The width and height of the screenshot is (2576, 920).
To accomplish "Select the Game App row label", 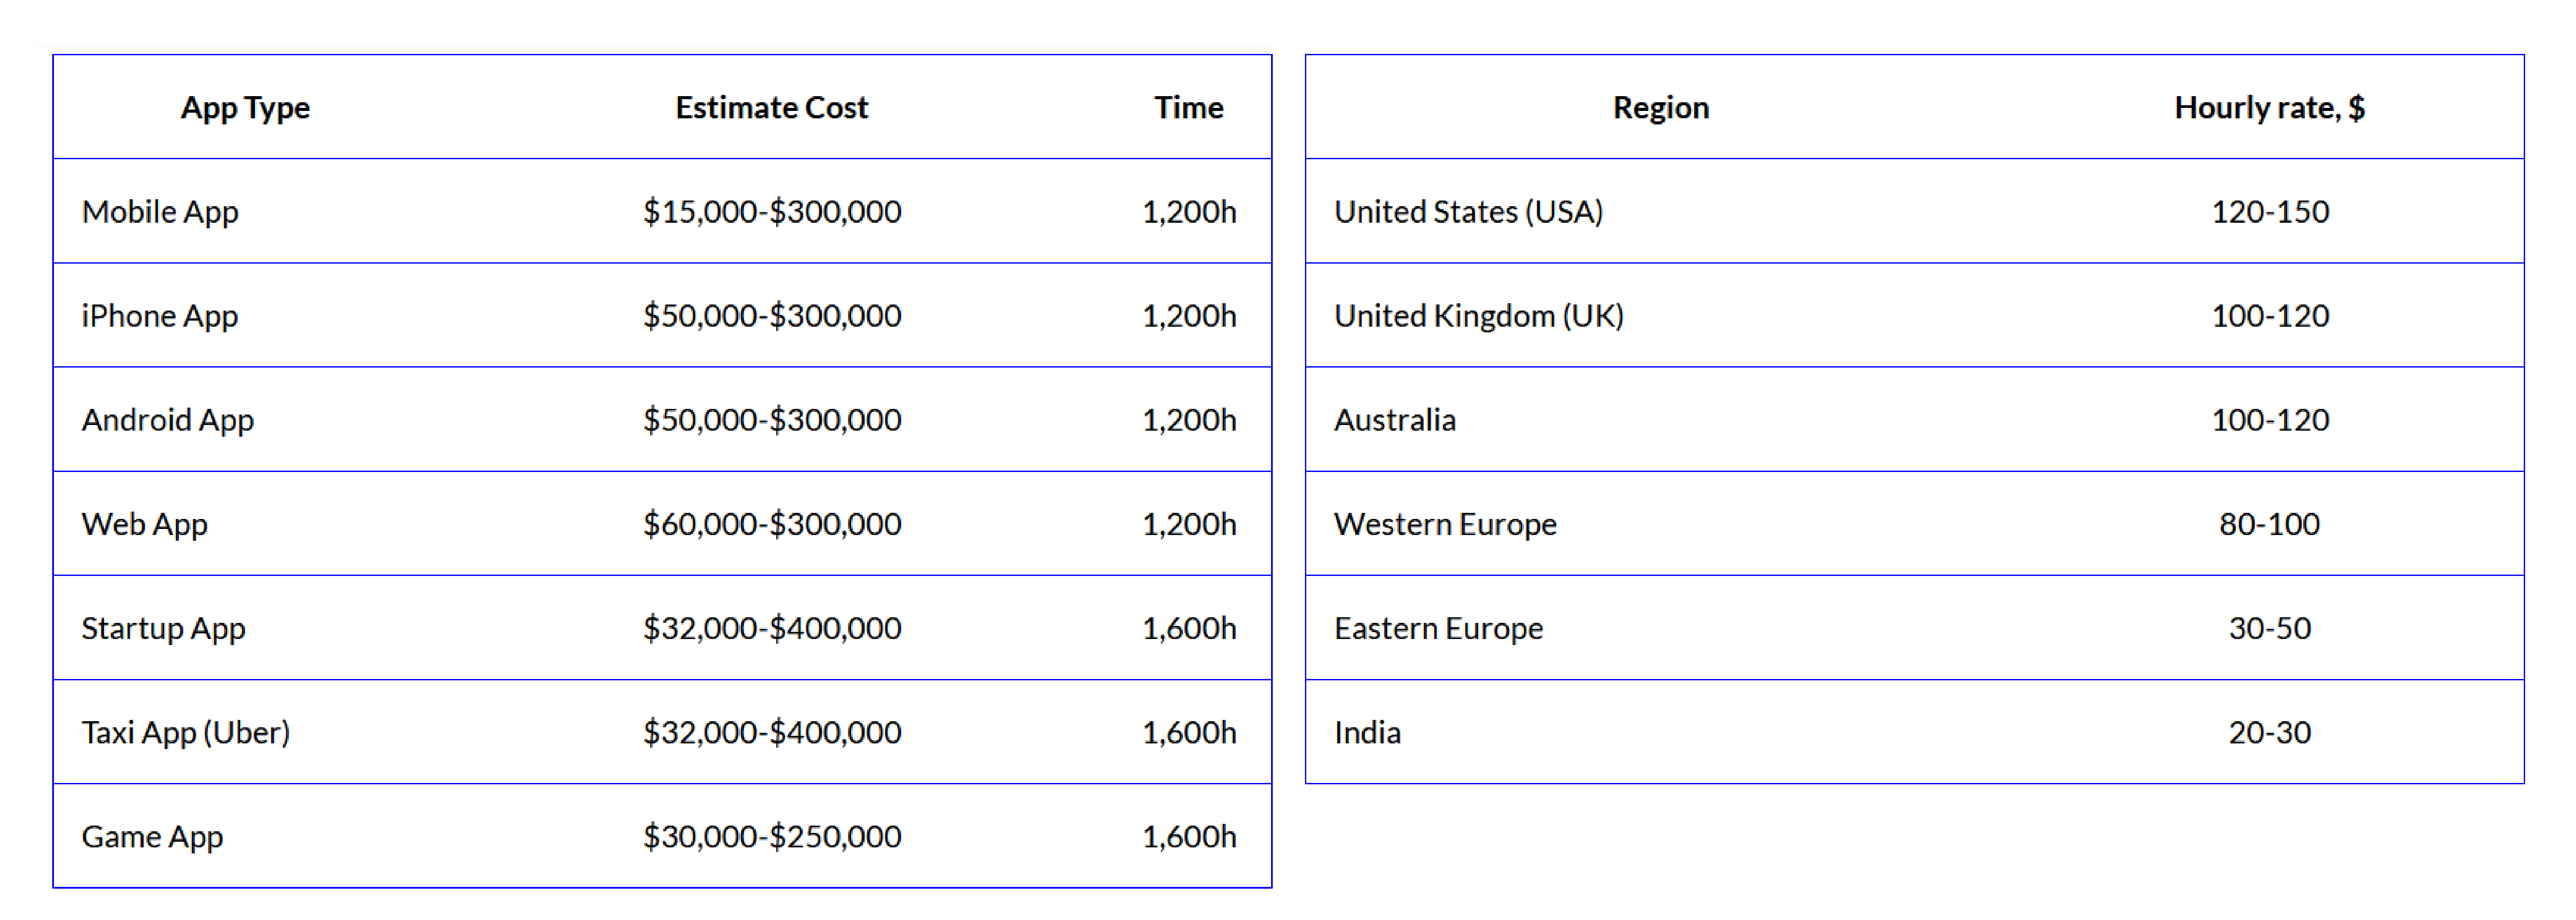I will [x=152, y=836].
